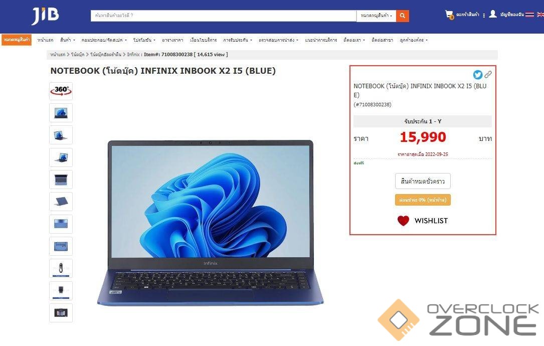Click the orange 0% installment button
Image resolution: width=544 pixels, height=346 pixels.
(x=423, y=200)
